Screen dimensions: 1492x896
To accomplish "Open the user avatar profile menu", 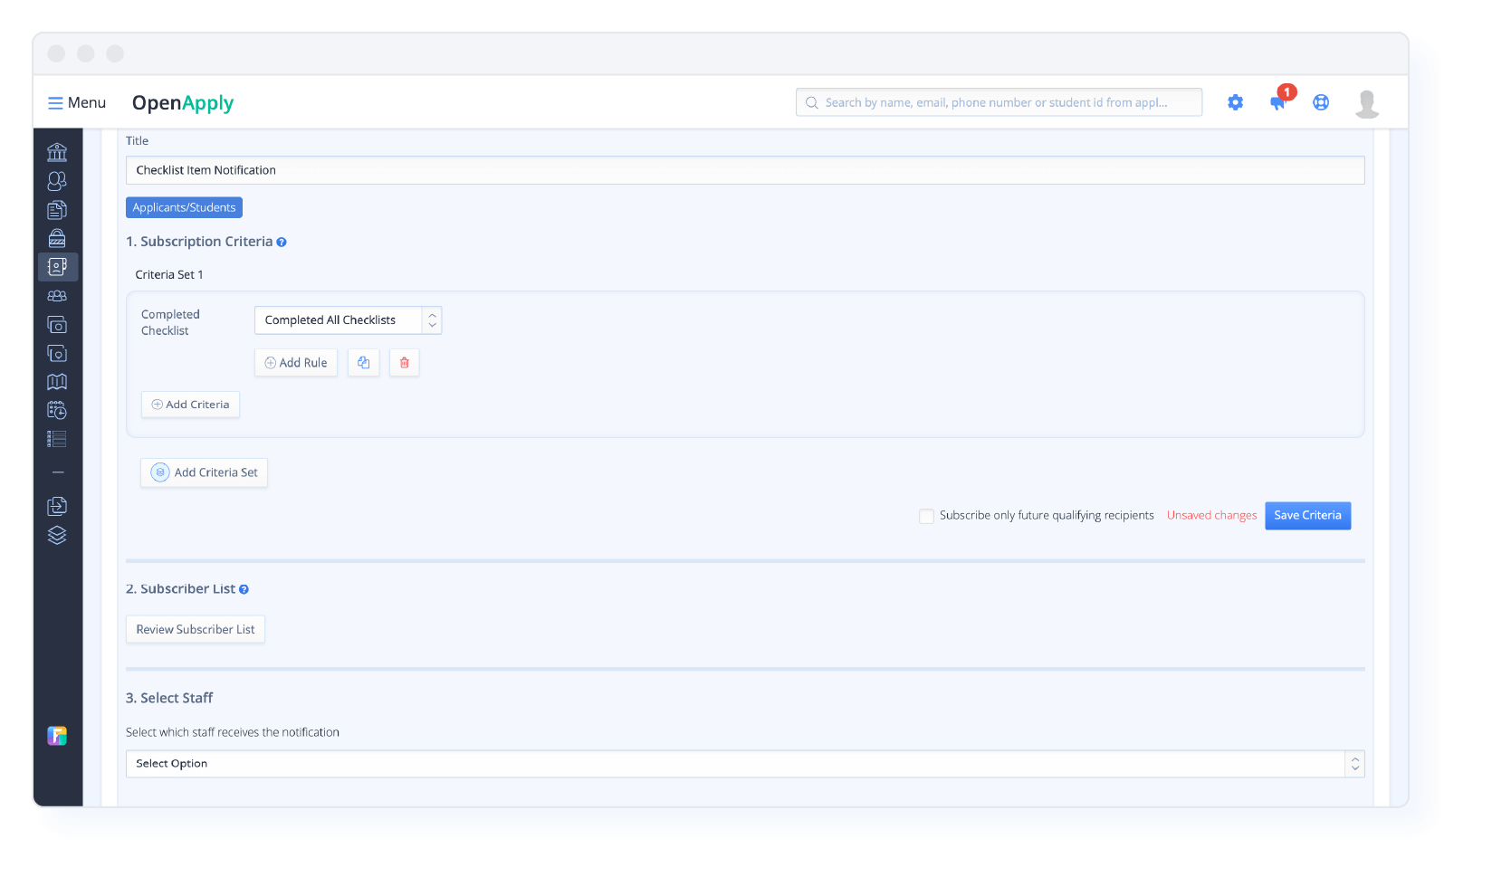I will (1367, 103).
